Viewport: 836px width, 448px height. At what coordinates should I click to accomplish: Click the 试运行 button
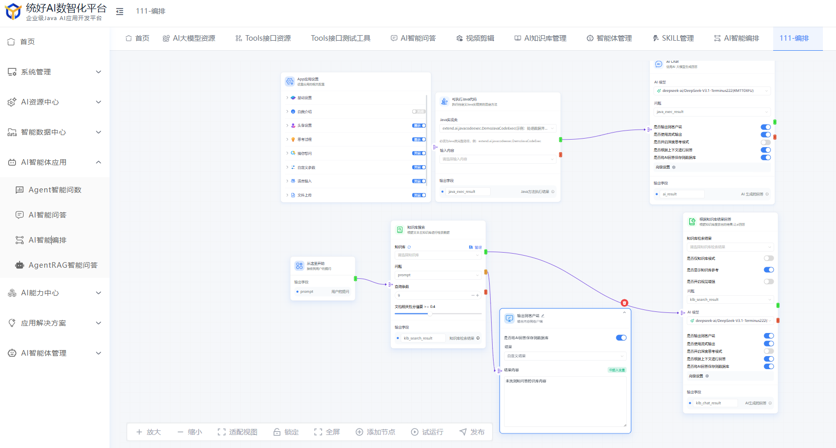[x=427, y=432]
